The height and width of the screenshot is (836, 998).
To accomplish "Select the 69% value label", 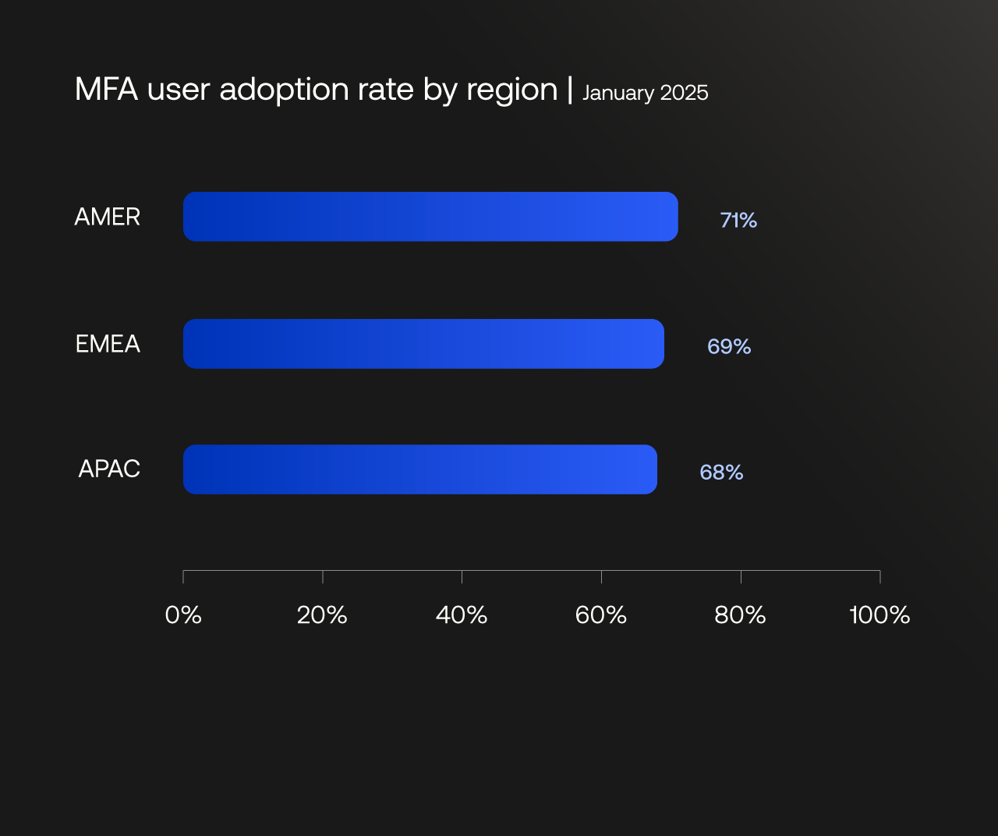I will click(729, 346).
